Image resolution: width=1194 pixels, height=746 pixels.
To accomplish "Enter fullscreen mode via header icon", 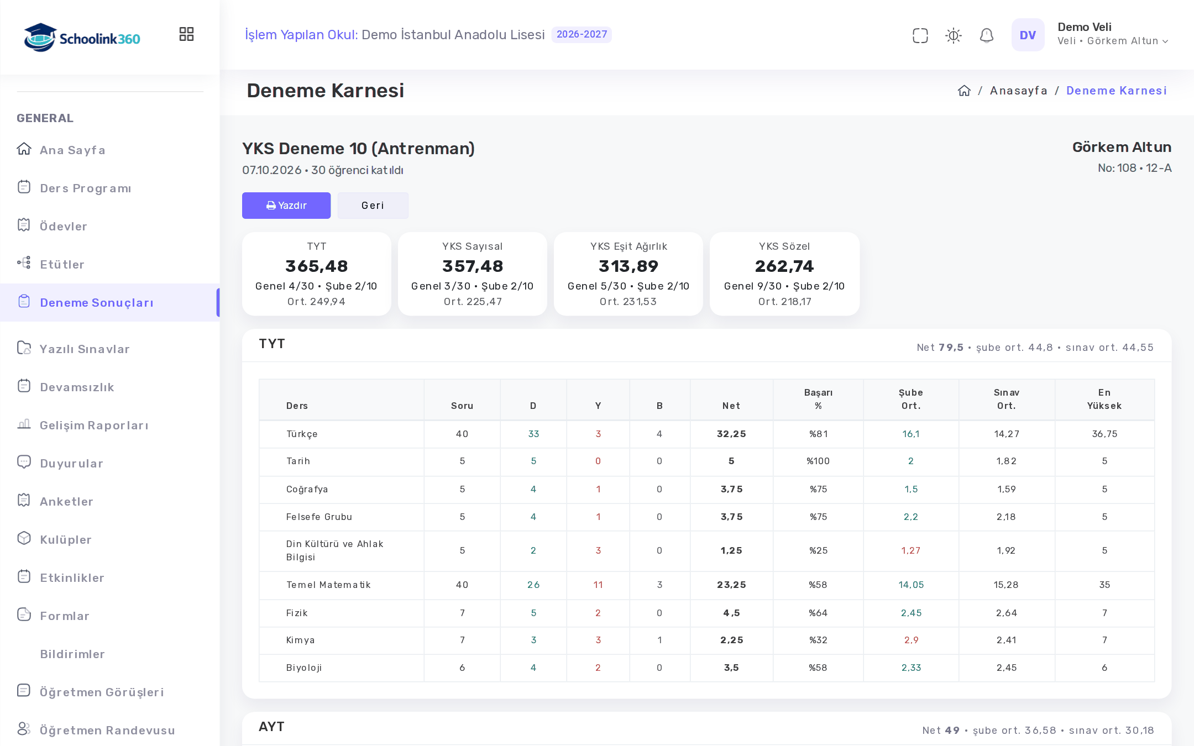I will coord(920,35).
